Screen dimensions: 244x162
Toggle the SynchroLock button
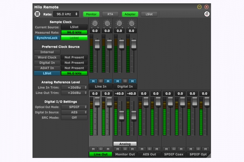(47, 38)
